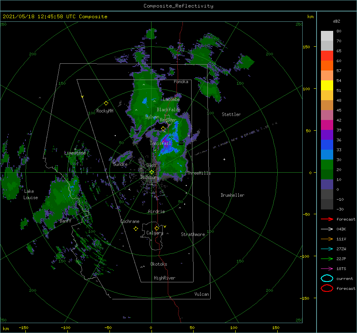
Task: Select the Stettler town label
Action: point(231,114)
